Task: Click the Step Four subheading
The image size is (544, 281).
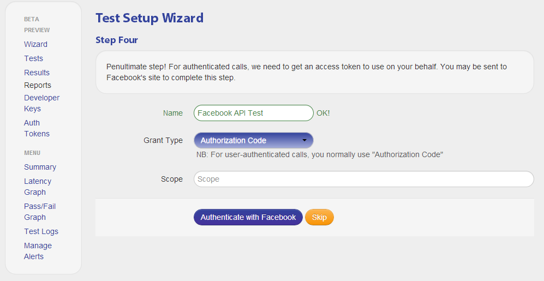Action: pyautogui.click(x=117, y=40)
